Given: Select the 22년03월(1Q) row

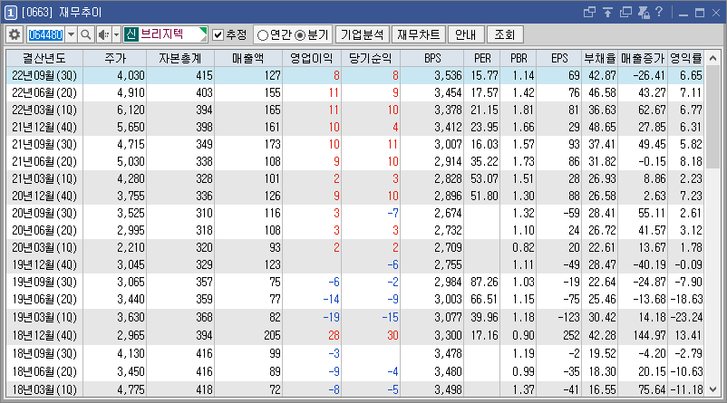Looking at the screenshot, I should (354, 110).
